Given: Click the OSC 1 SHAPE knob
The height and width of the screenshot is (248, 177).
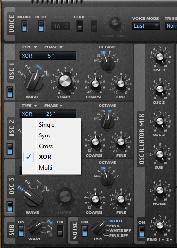Looking at the screenshot, I should [x=65, y=81].
